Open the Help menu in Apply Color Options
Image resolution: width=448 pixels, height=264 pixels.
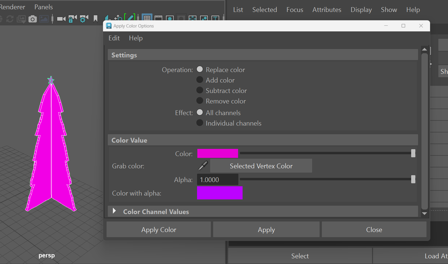pyautogui.click(x=136, y=38)
